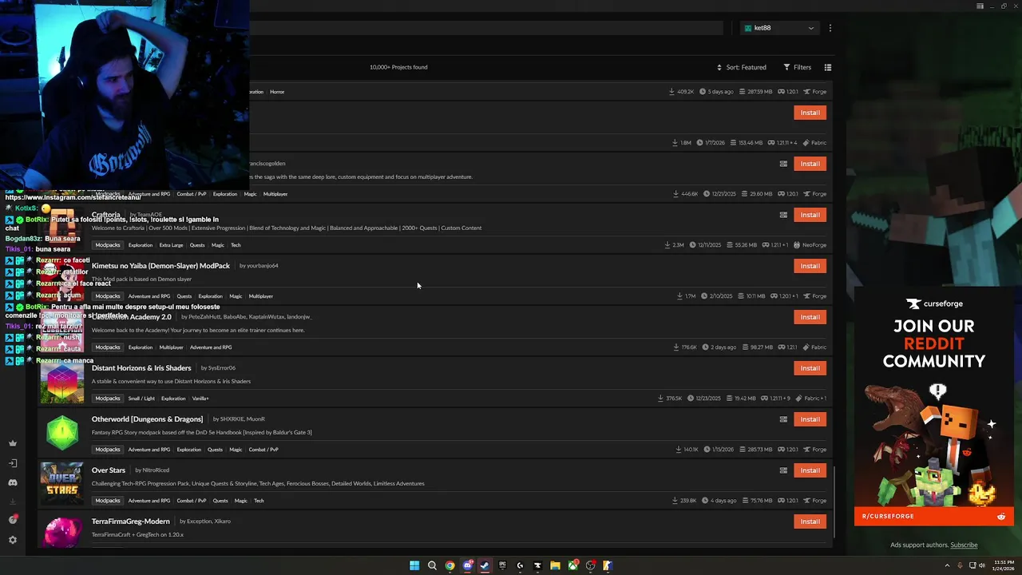Open the Windows Start menu

(414, 565)
